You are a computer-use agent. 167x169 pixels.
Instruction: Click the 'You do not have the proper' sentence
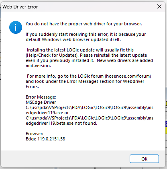[84, 24]
